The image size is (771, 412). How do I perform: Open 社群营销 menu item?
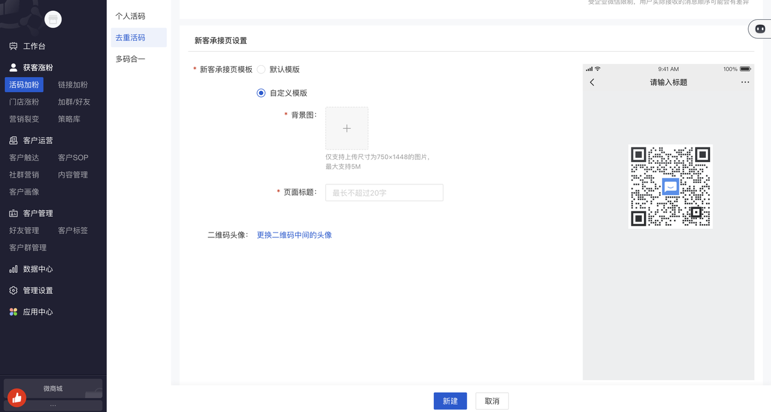point(24,175)
